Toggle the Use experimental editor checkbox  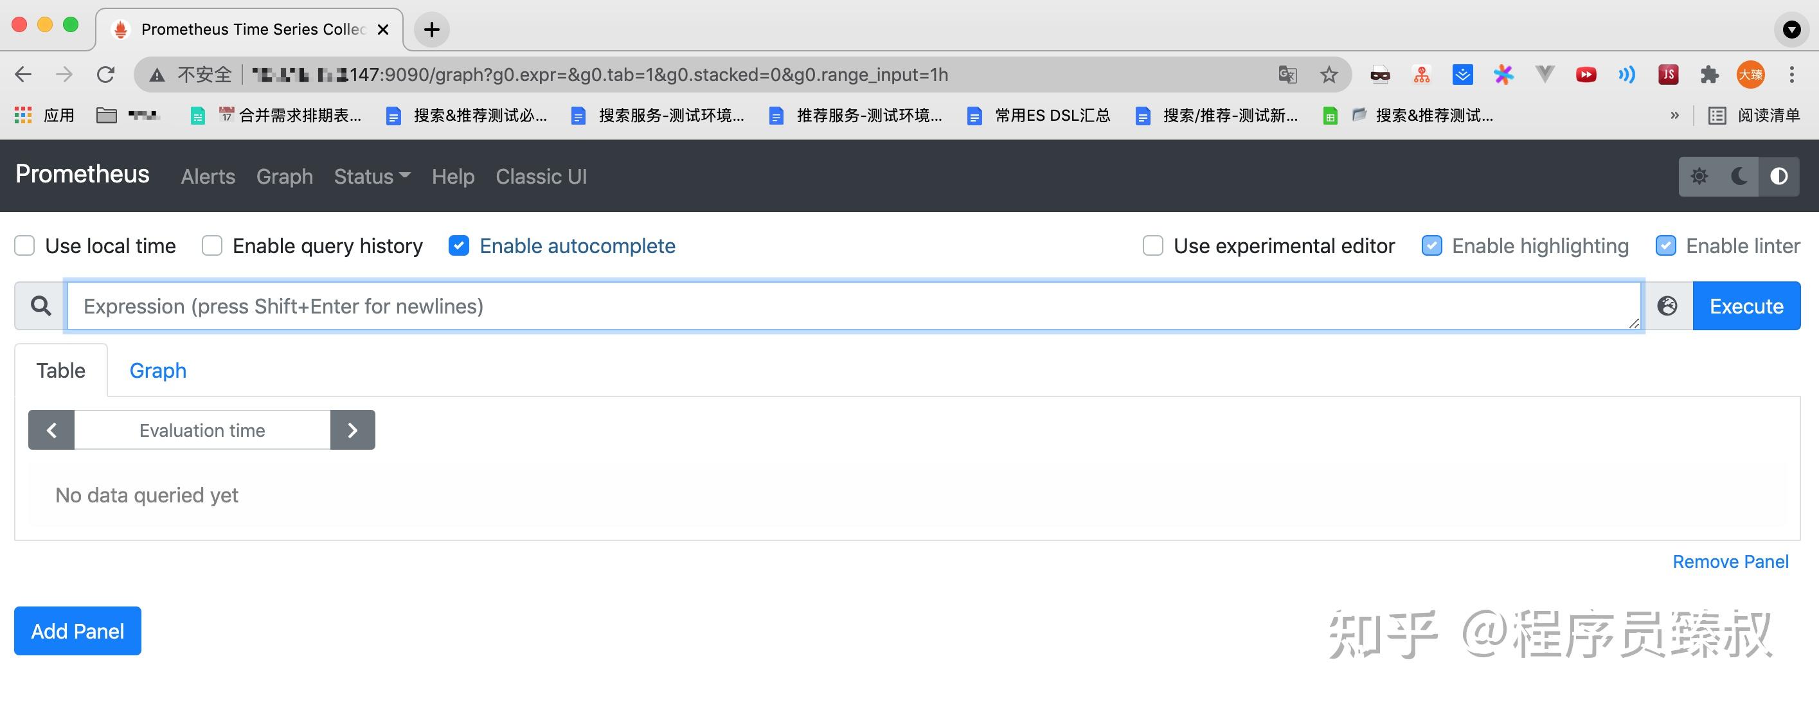pos(1152,245)
